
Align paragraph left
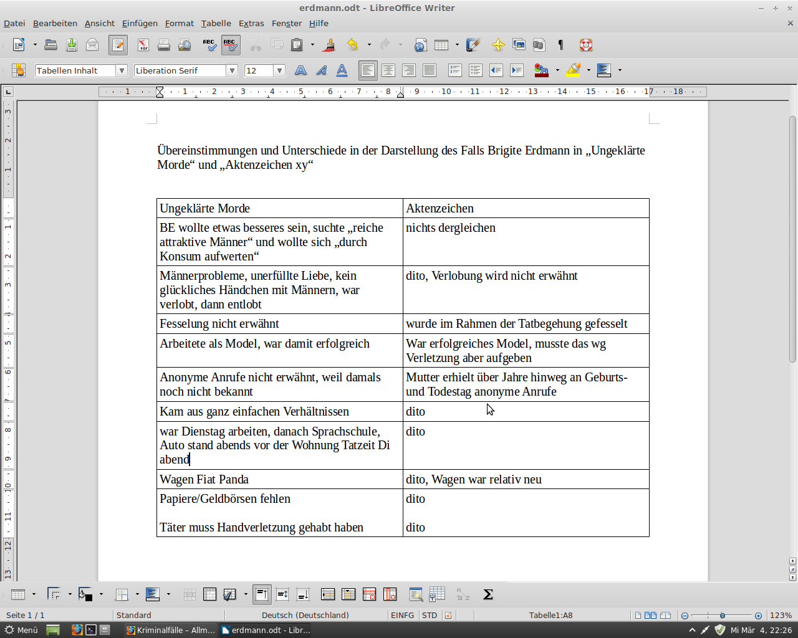368,70
